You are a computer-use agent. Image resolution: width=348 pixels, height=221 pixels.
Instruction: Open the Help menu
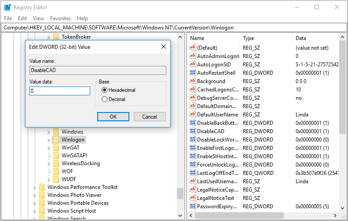click(82, 18)
